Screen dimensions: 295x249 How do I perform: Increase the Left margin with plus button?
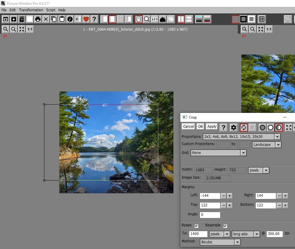229,196
